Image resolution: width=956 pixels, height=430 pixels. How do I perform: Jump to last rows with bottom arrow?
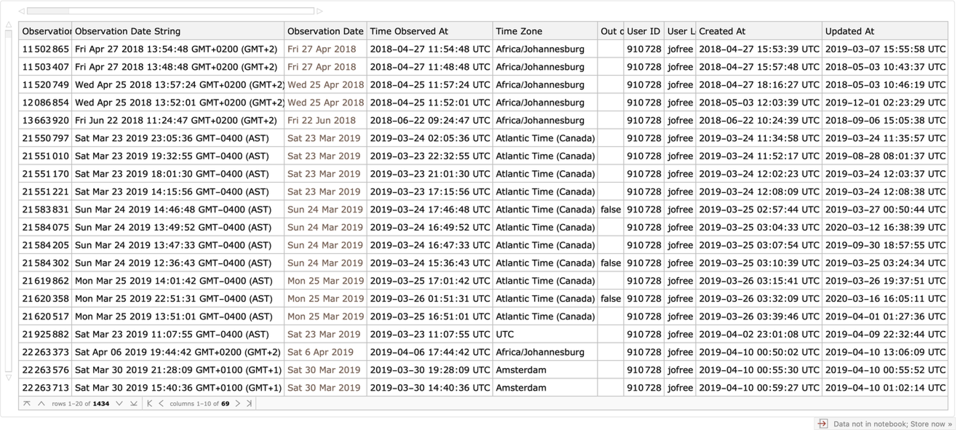(134, 403)
